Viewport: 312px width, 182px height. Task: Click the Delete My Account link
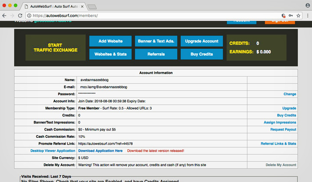click(281, 165)
